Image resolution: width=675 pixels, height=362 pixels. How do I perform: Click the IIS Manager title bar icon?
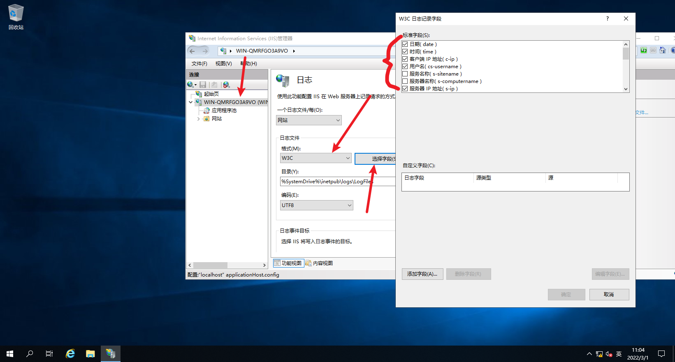click(192, 38)
